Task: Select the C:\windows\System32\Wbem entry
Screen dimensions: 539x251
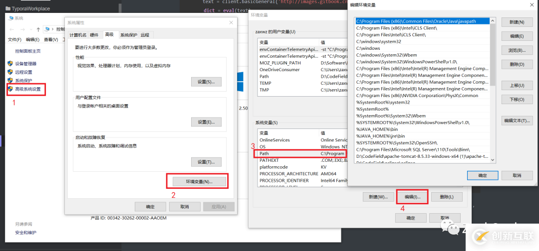Action: 422,55
